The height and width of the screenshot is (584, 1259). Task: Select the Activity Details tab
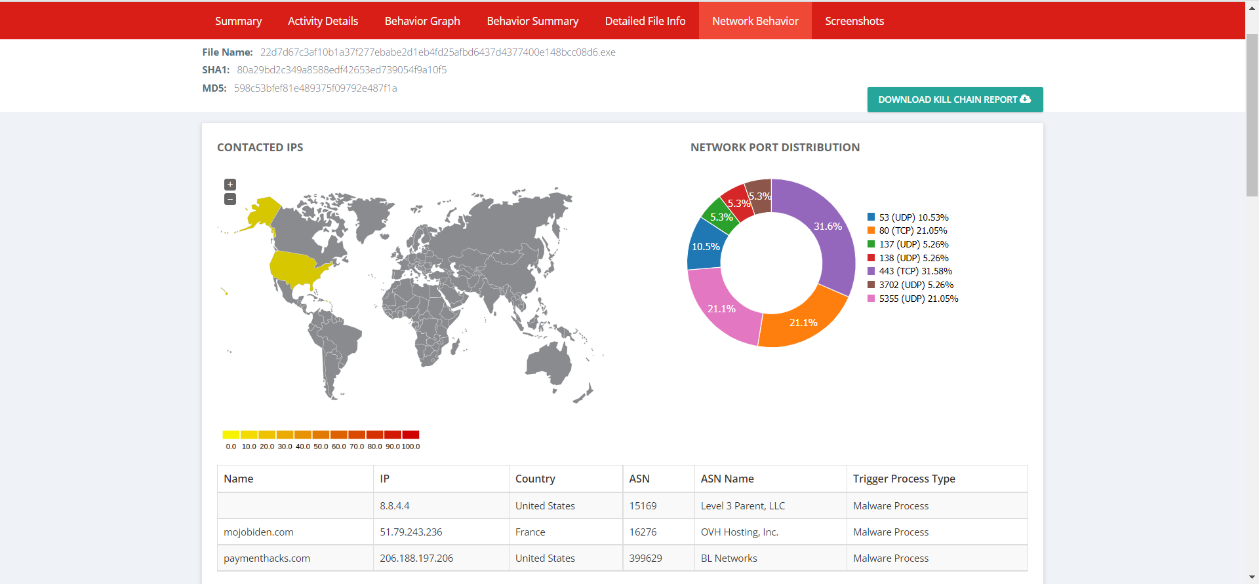coord(323,21)
